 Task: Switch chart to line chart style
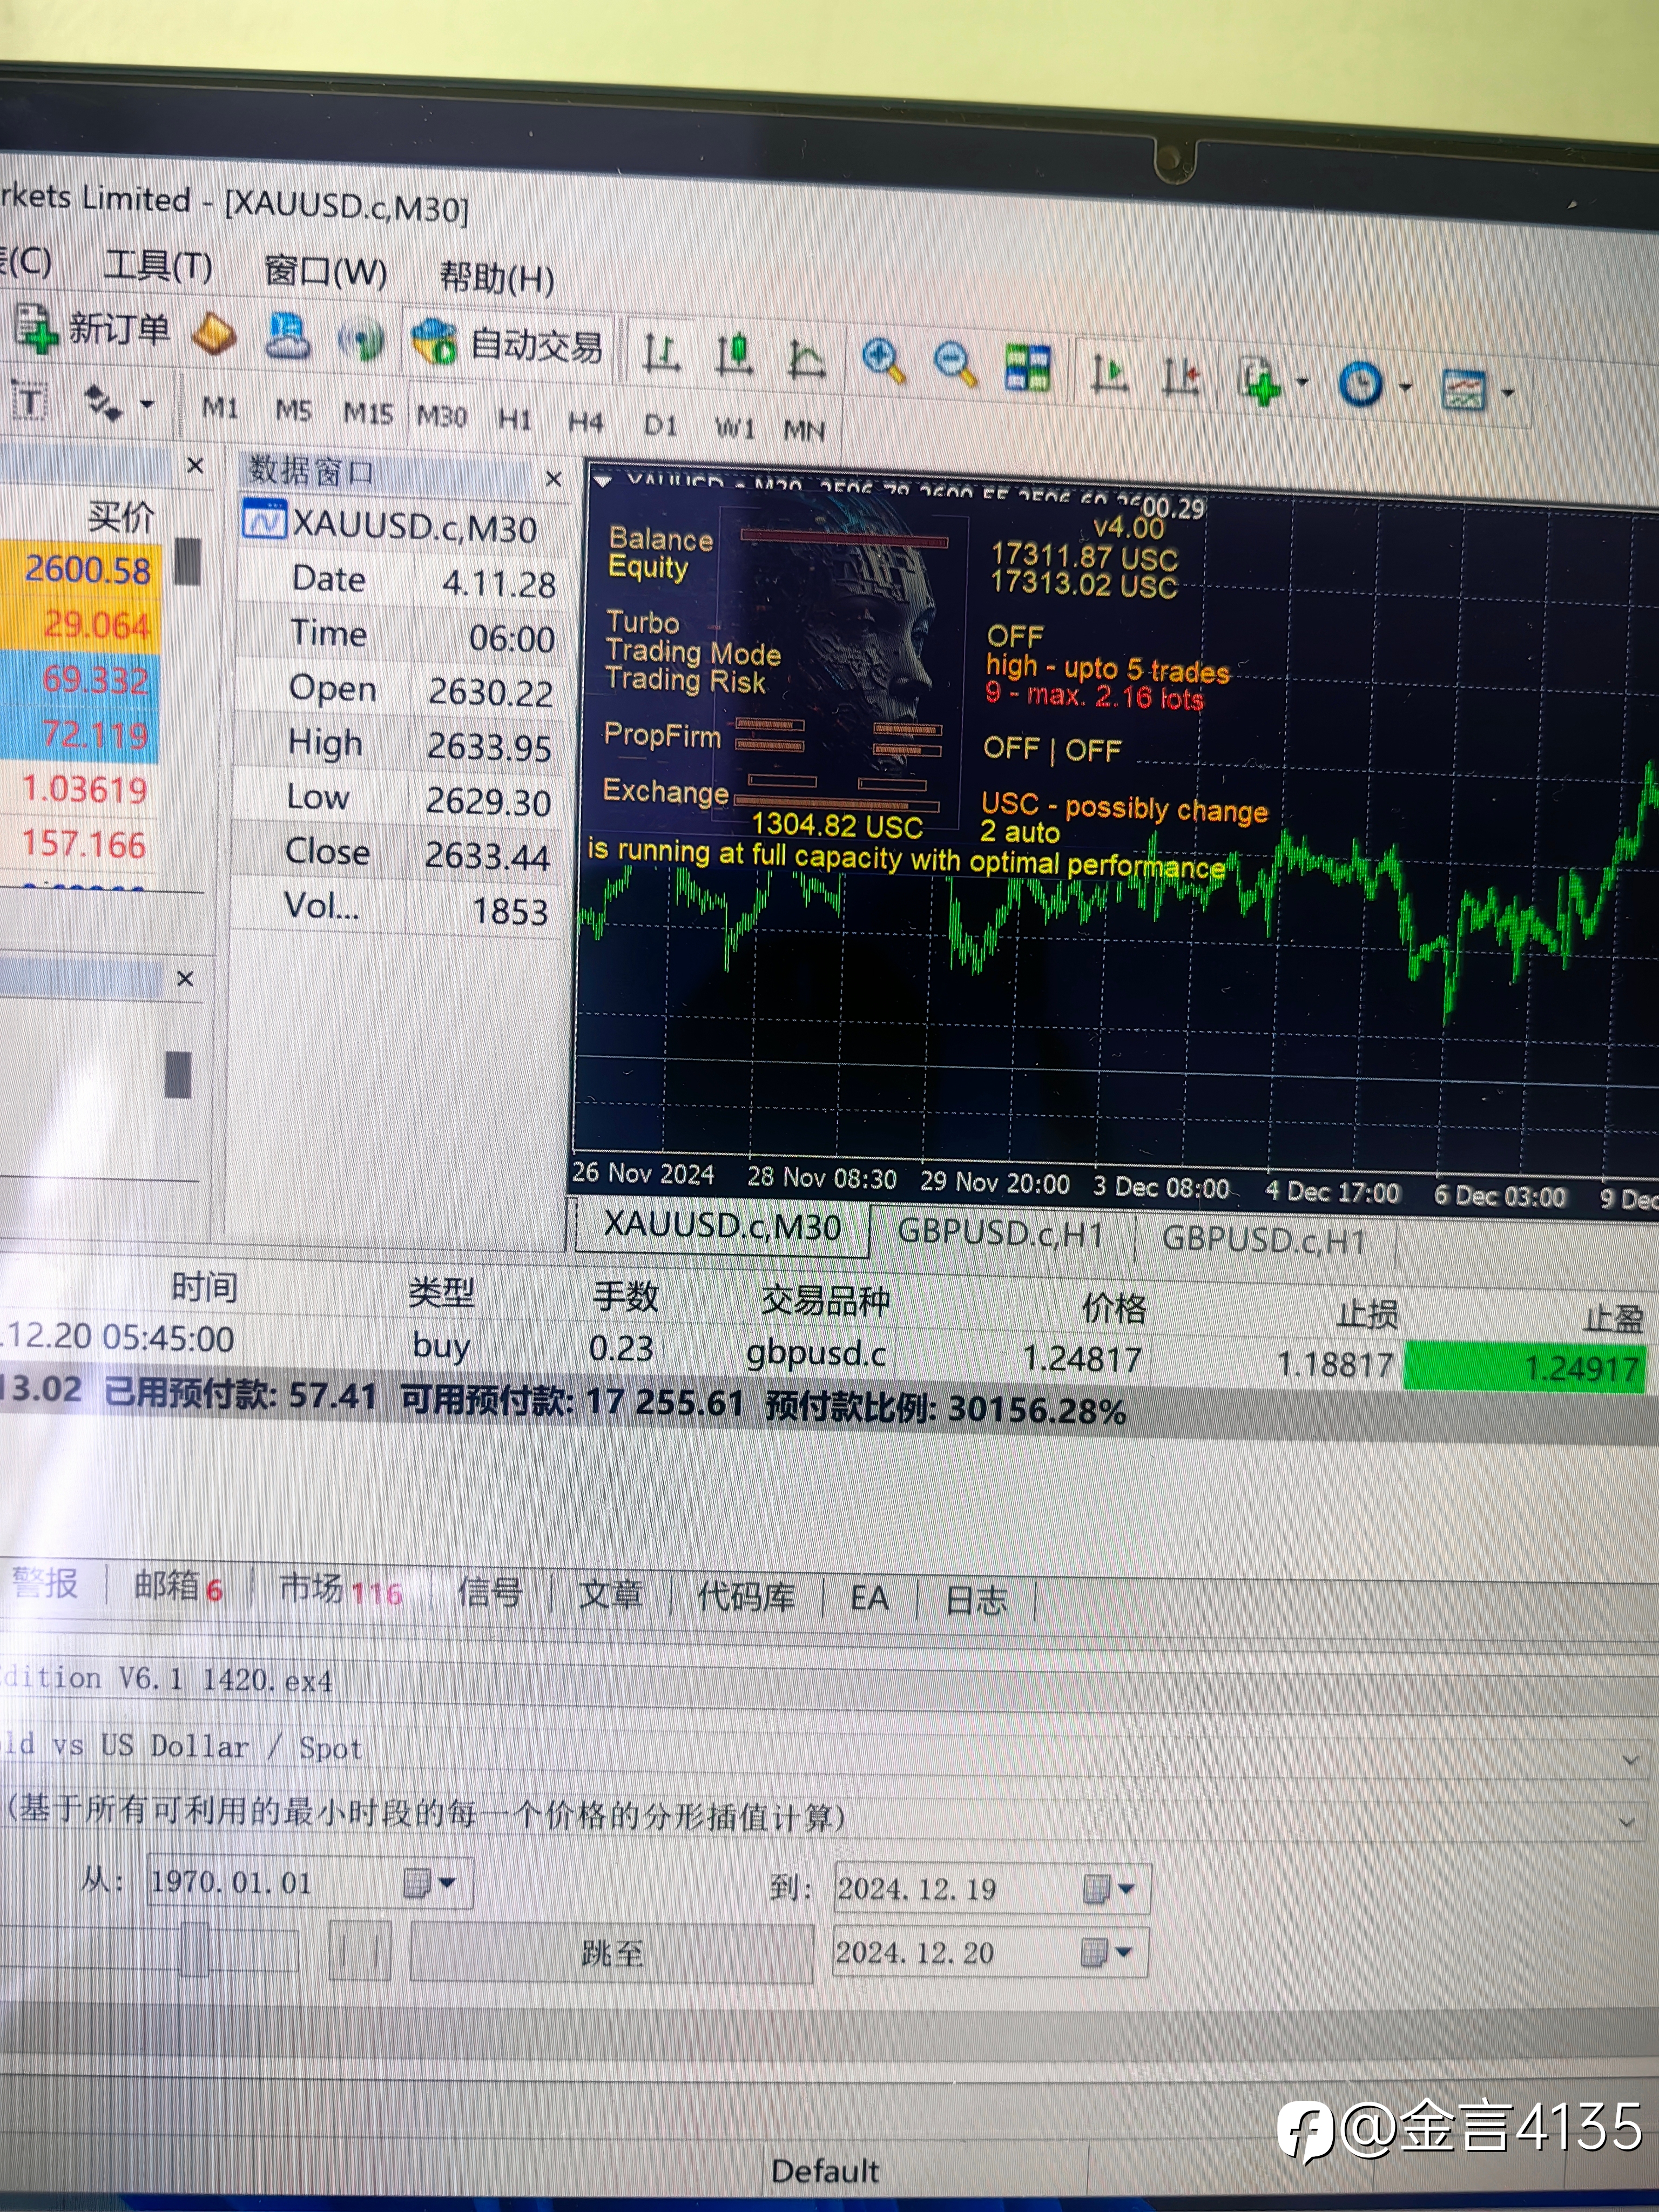[806, 359]
